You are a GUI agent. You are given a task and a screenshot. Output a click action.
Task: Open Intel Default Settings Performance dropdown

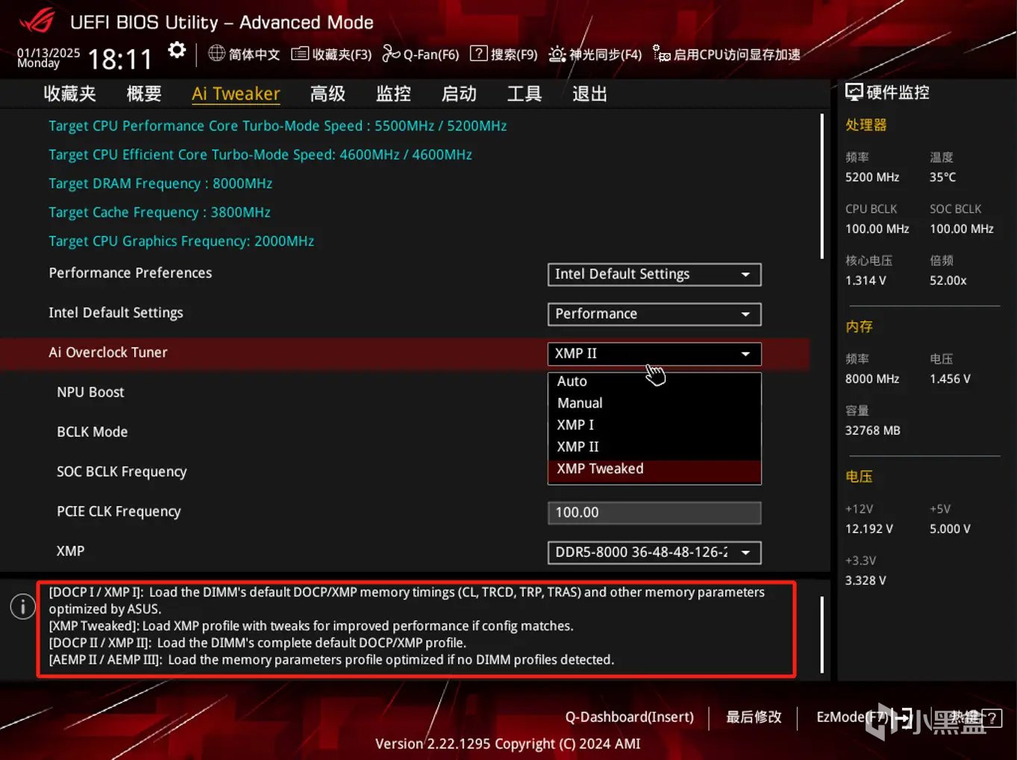click(654, 314)
